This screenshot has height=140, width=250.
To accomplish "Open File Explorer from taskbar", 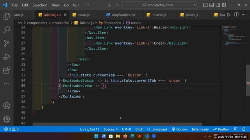I will click(118, 136).
